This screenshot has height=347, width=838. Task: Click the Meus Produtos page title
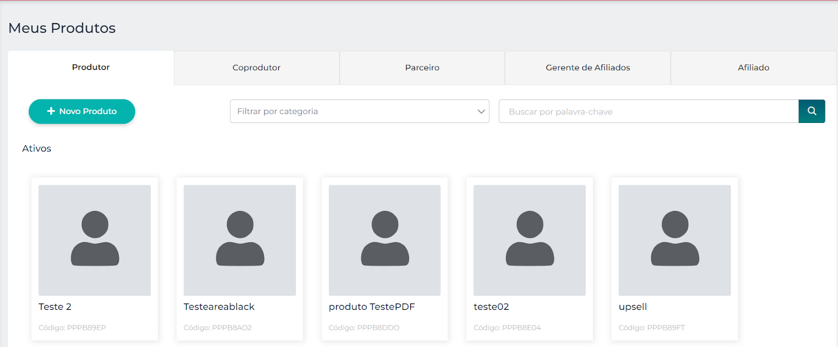[x=62, y=28]
